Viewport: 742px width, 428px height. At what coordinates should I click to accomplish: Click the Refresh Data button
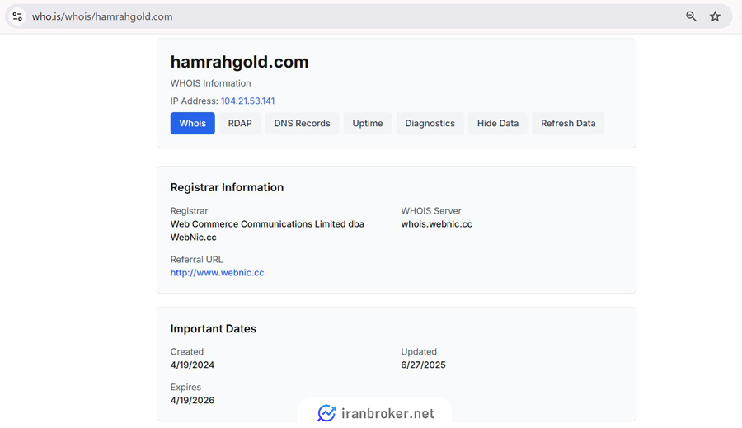tap(568, 123)
